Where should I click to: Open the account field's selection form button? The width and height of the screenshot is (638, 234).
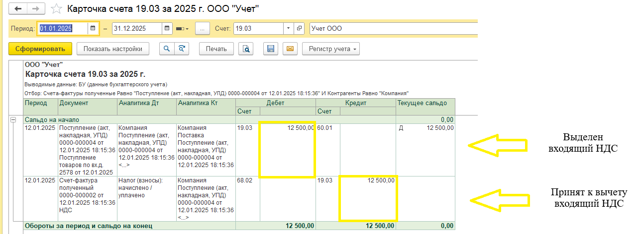click(x=299, y=29)
